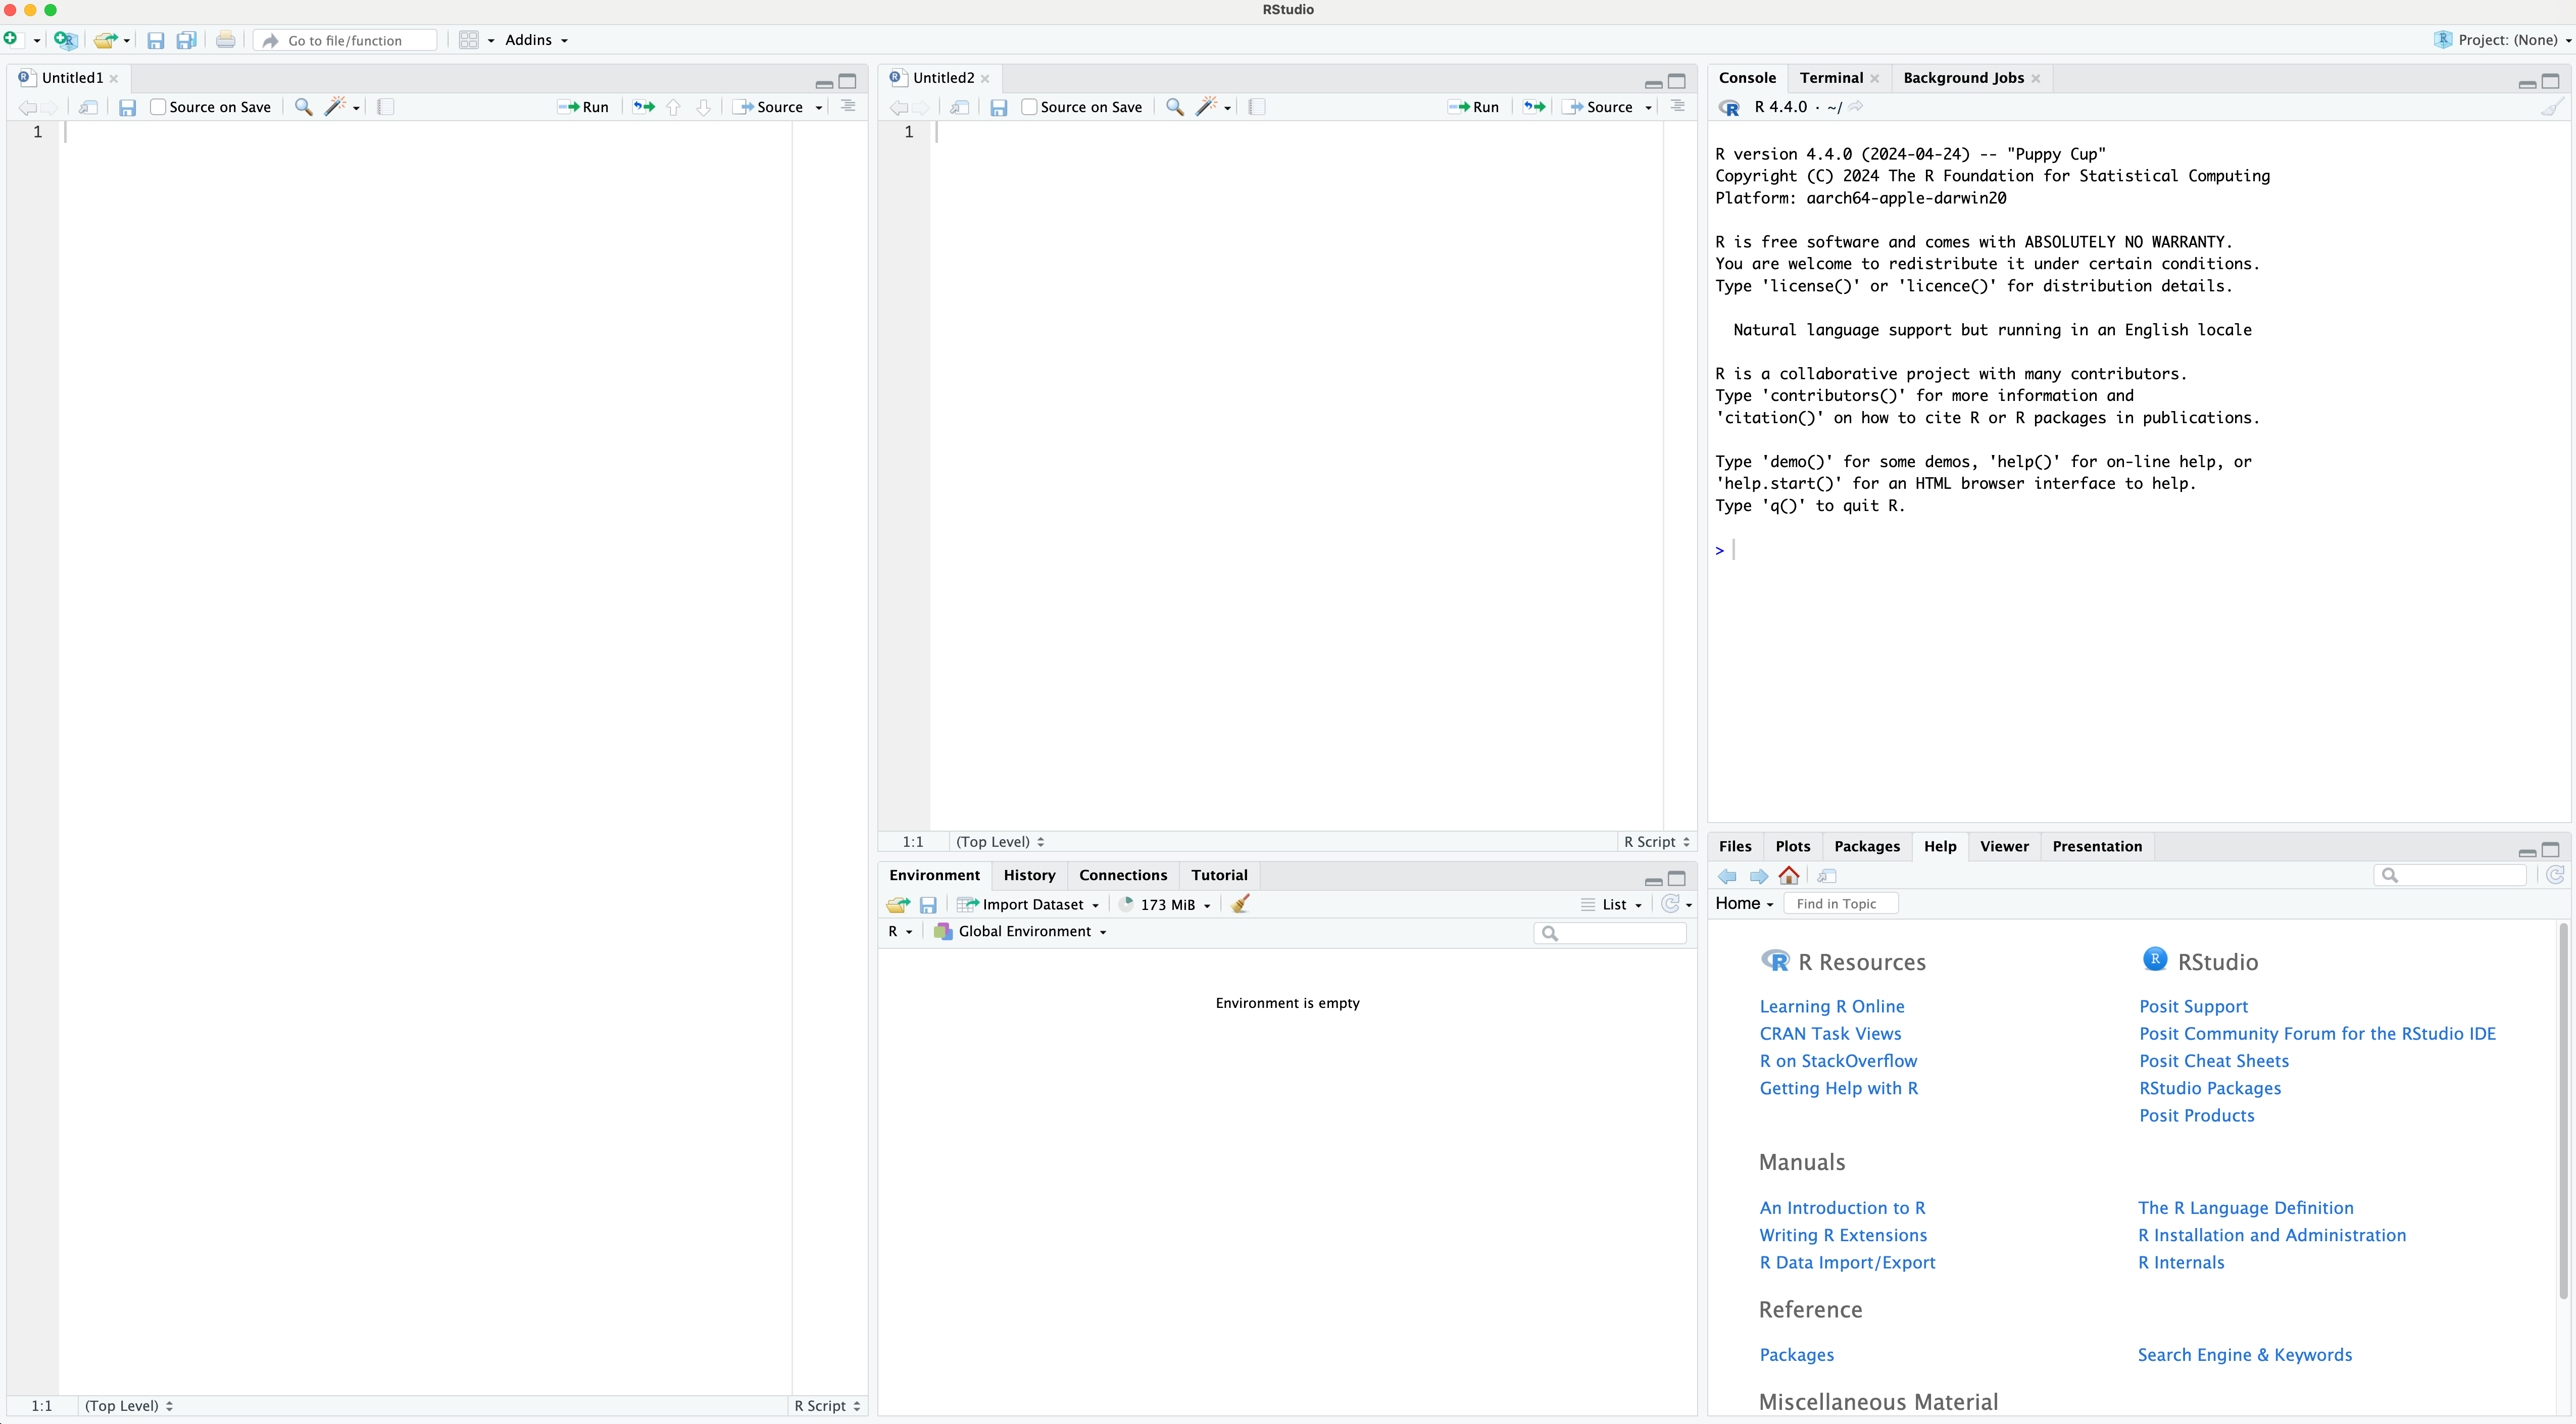Screen dimensions: 2576x1424
Task: Click the Go to file/function field
Action: (x=345, y=40)
